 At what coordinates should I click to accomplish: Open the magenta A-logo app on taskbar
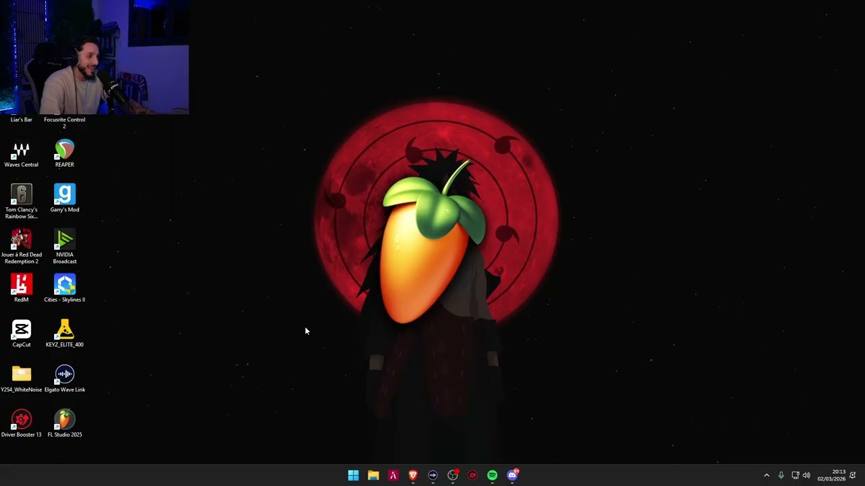coord(393,475)
